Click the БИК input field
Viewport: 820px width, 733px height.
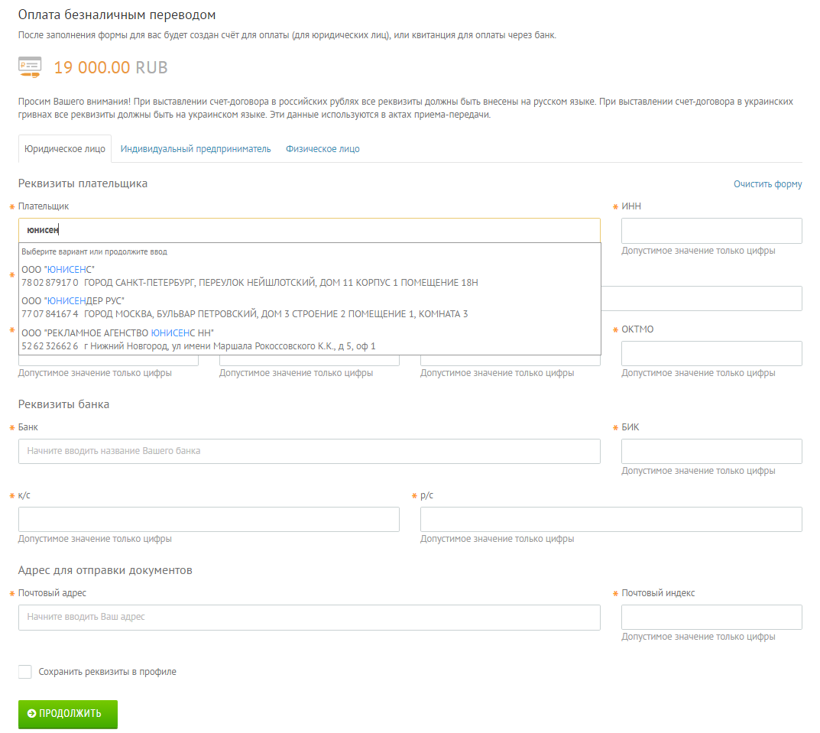[x=711, y=451]
